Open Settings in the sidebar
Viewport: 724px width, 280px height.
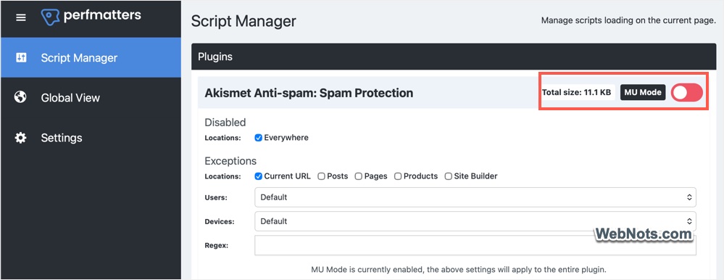(91, 138)
